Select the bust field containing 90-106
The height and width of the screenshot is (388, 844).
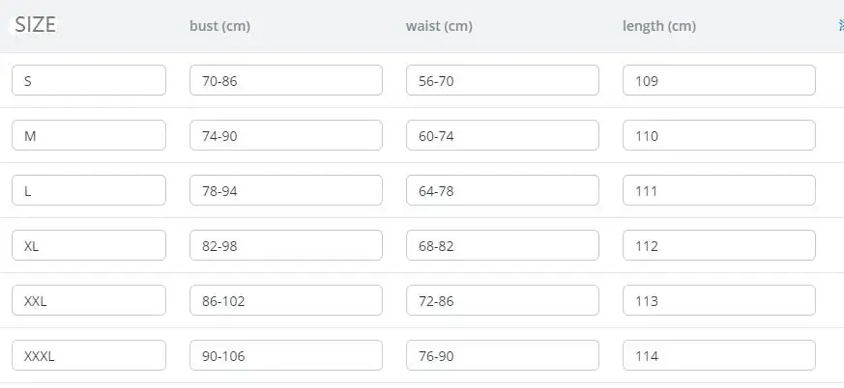286,356
